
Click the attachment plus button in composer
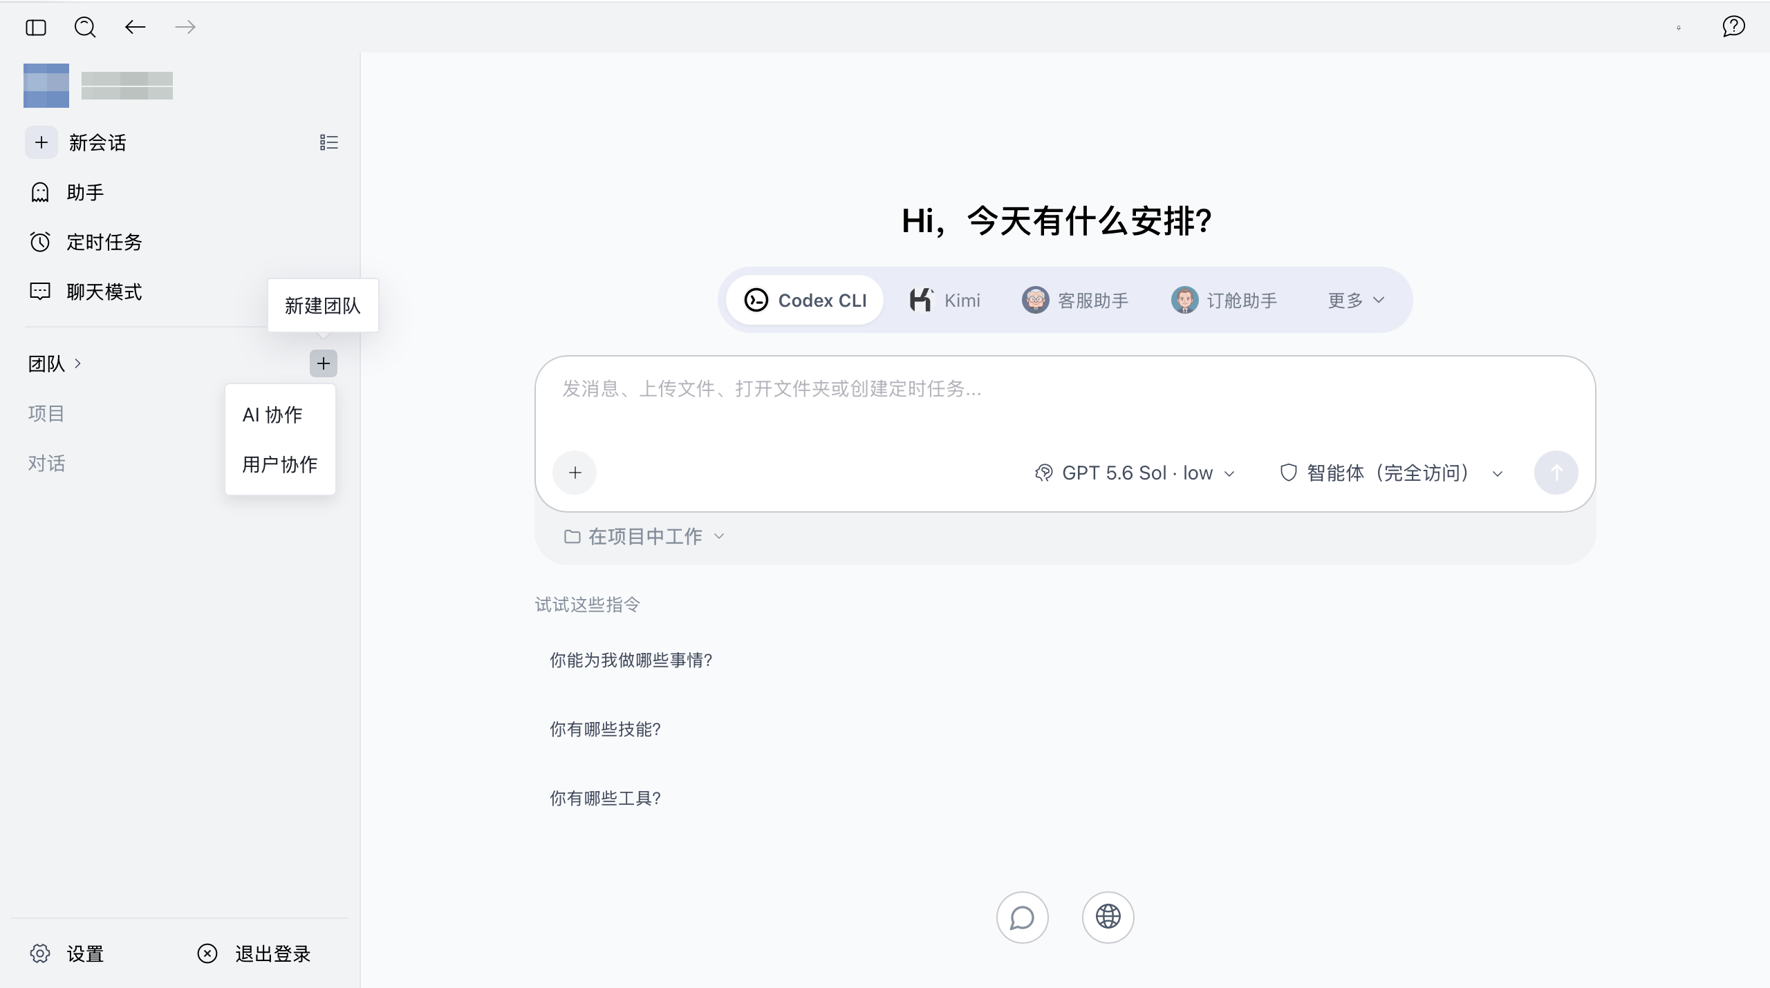575,473
